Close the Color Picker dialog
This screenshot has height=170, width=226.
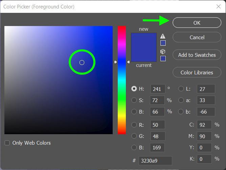219,6
